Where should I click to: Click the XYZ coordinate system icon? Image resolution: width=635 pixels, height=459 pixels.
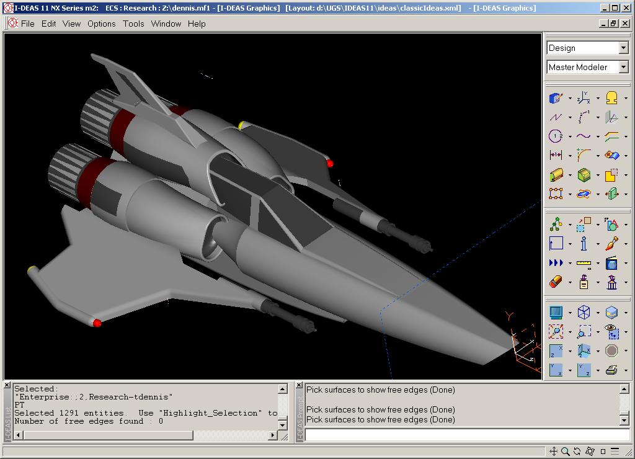point(584,97)
